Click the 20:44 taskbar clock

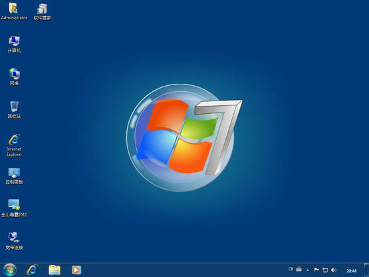tap(351, 271)
